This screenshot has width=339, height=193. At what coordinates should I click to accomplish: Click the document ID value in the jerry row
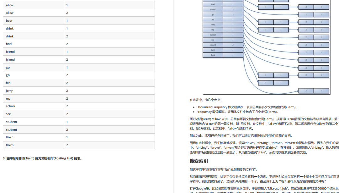[67, 91]
